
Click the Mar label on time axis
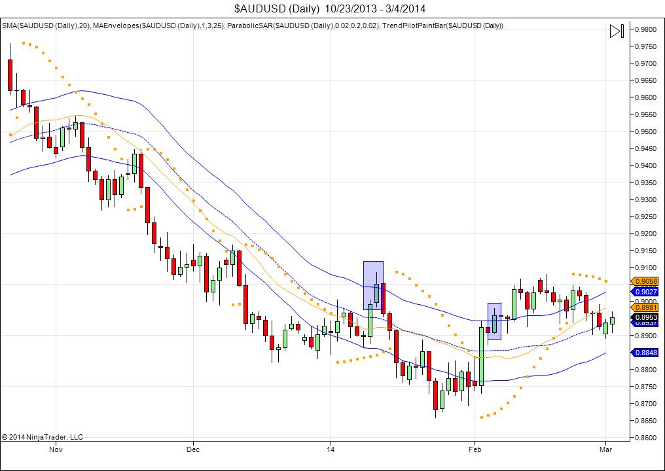click(x=606, y=449)
